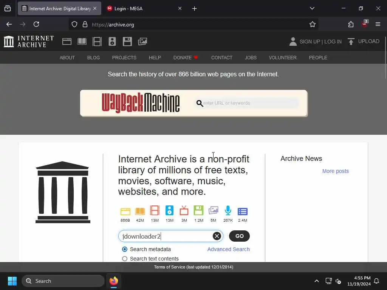Close the Login - MEGA tab
The image size is (387, 290).
click(x=180, y=8)
